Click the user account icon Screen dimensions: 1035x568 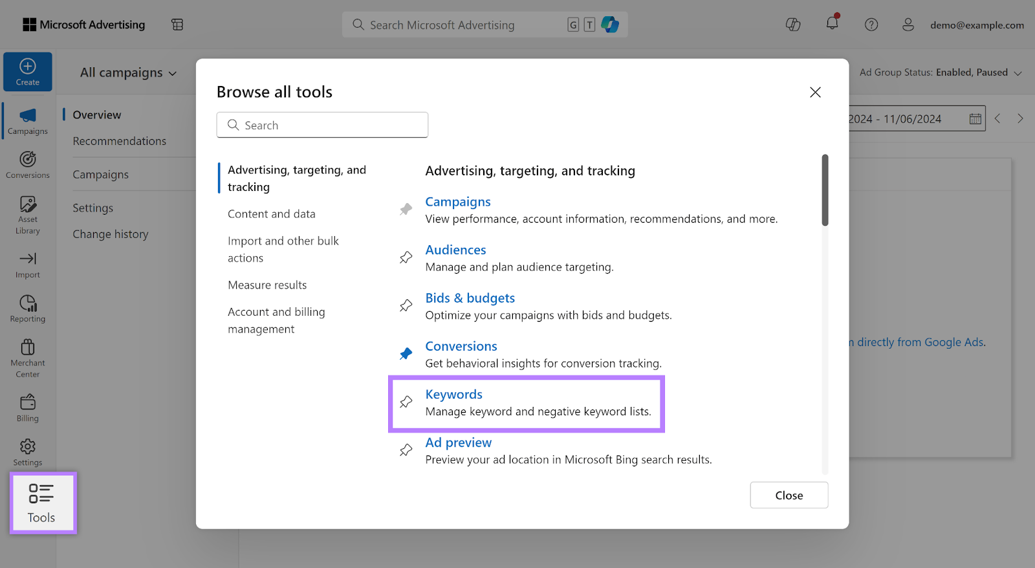pos(908,25)
